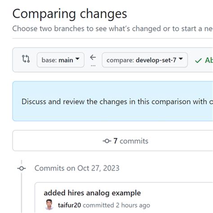Click the committed 2 hours ago timestamp
The image size is (213, 213).
pyautogui.click(x=116, y=205)
